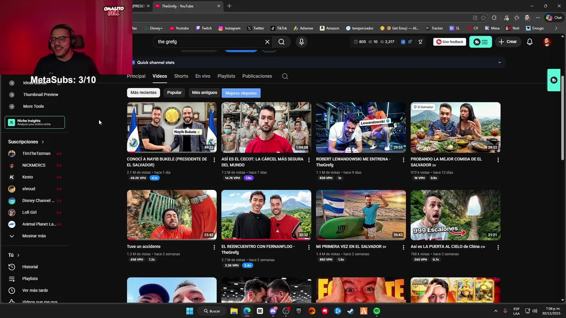The image size is (566, 318).
Task: Open Ver más tarde in sidebar
Action: point(34,290)
